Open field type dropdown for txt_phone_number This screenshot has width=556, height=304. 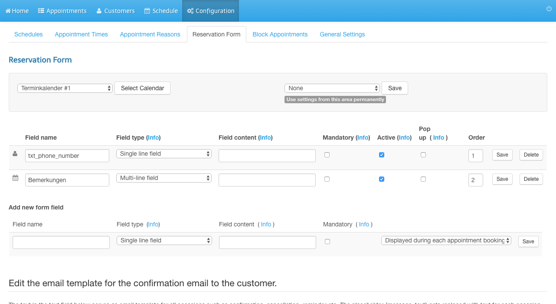tap(164, 154)
